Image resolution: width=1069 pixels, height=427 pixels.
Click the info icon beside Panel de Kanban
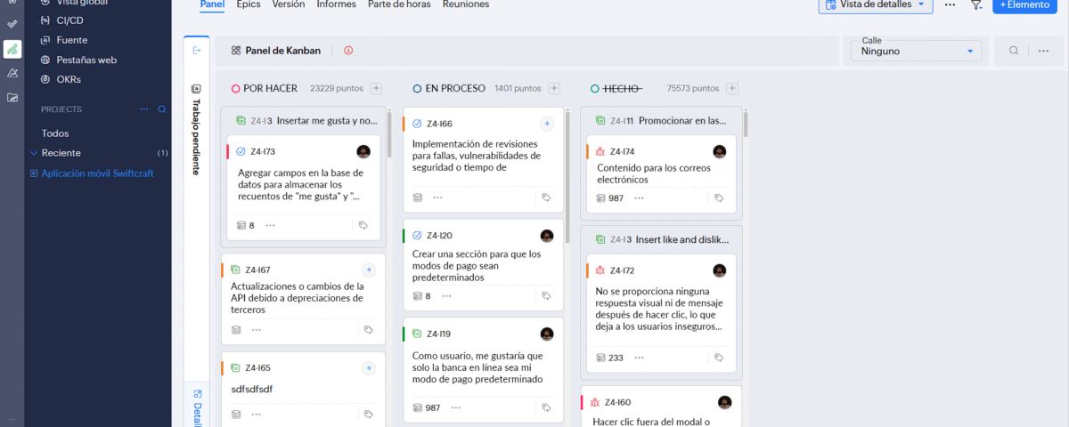(x=348, y=51)
